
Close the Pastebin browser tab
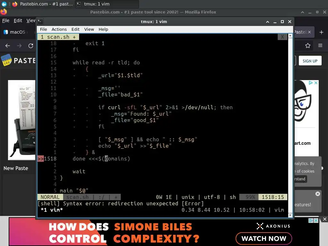tap(309, 32)
